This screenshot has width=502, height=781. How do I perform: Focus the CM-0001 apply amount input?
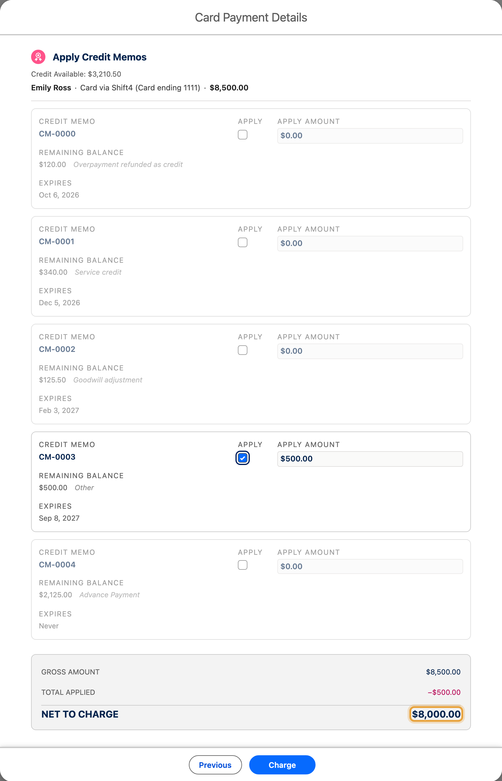tap(370, 243)
